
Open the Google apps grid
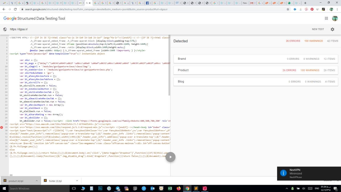pos(326,18)
